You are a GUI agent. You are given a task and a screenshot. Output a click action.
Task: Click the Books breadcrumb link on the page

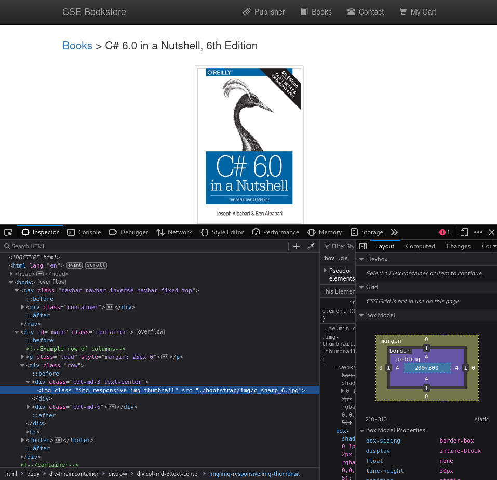click(77, 46)
